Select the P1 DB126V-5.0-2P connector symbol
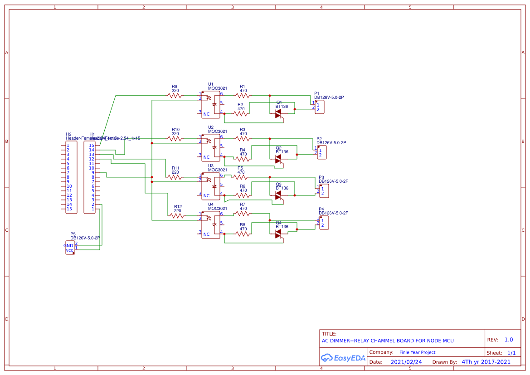Screen dimensions: 530x375 click(319, 107)
